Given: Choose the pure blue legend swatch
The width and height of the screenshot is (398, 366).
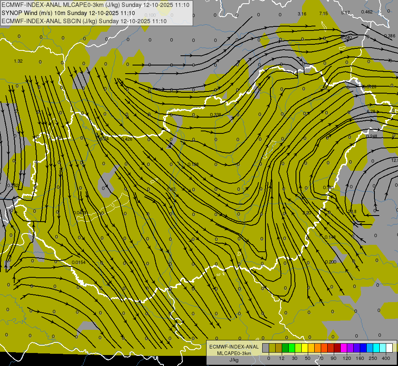Looking at the screenshot, I should 363,348.
